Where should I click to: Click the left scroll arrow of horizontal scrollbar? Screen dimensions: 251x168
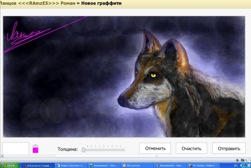[2, 156]
